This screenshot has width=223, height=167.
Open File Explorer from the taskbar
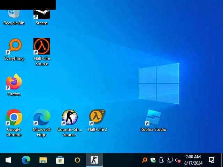(x=43, y=160)
